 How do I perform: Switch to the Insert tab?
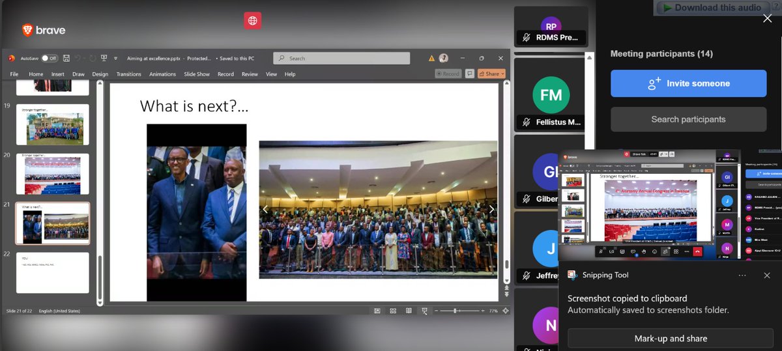[x=58, y=74]
